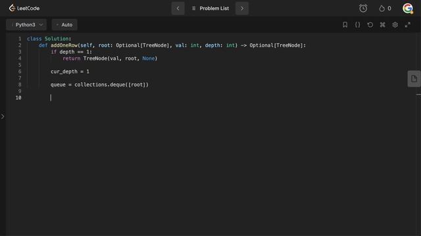The image size is (421, 236).
Task: Click 'queue = collections.deque([root])' line
Action: (x=99, y=85)
